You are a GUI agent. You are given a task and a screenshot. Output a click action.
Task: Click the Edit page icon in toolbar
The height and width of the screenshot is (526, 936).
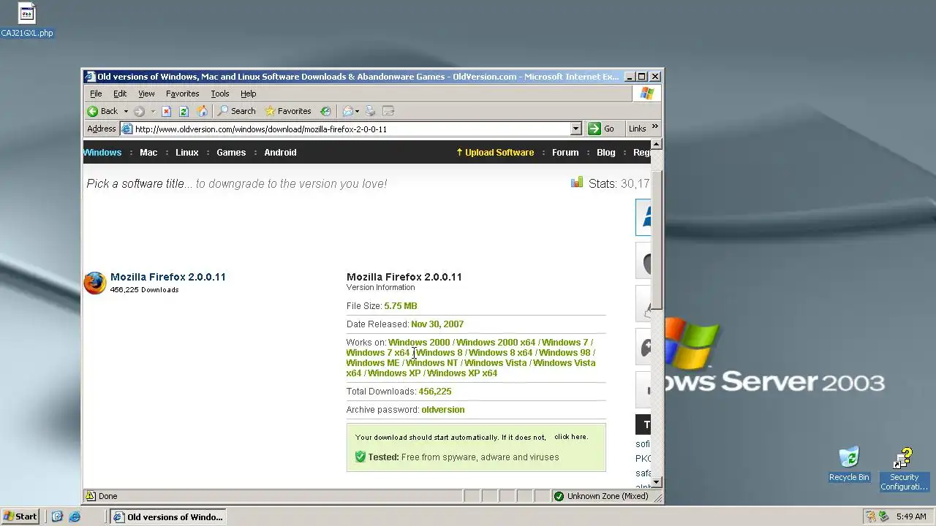pyautogui.click(x=388, y=111)
